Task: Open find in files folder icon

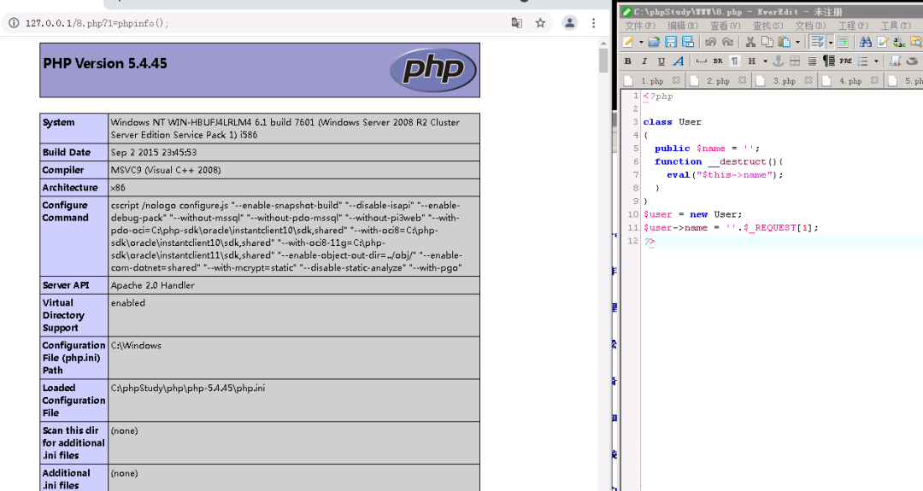Action: (916, 42)
